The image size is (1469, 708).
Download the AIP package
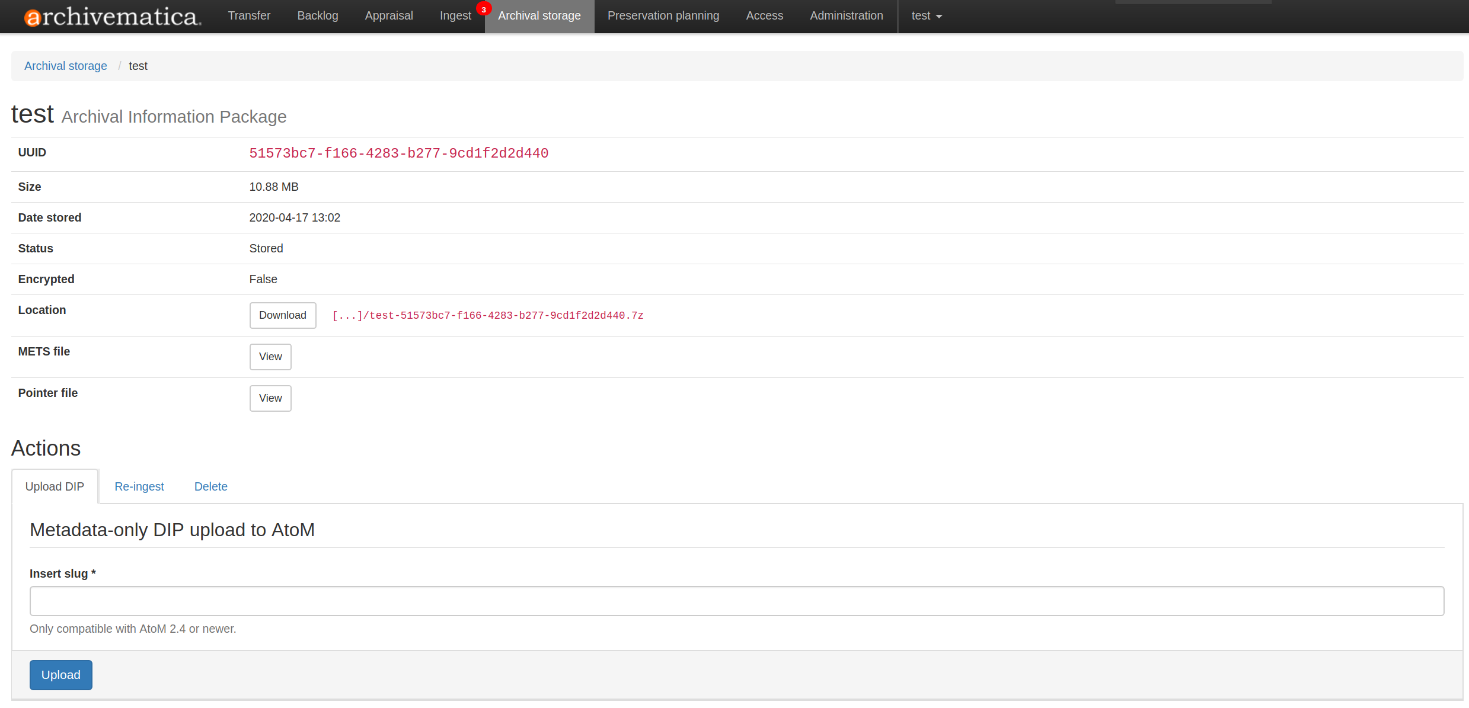click(x=282, y=315)
